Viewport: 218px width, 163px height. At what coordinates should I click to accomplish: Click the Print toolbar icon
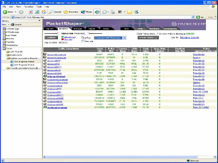click(x=113, y=12)
